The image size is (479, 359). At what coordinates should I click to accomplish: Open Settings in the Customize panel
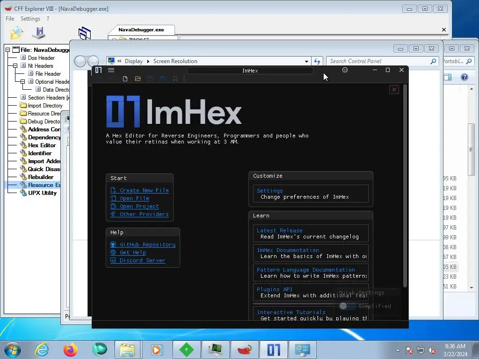(311, 194)
